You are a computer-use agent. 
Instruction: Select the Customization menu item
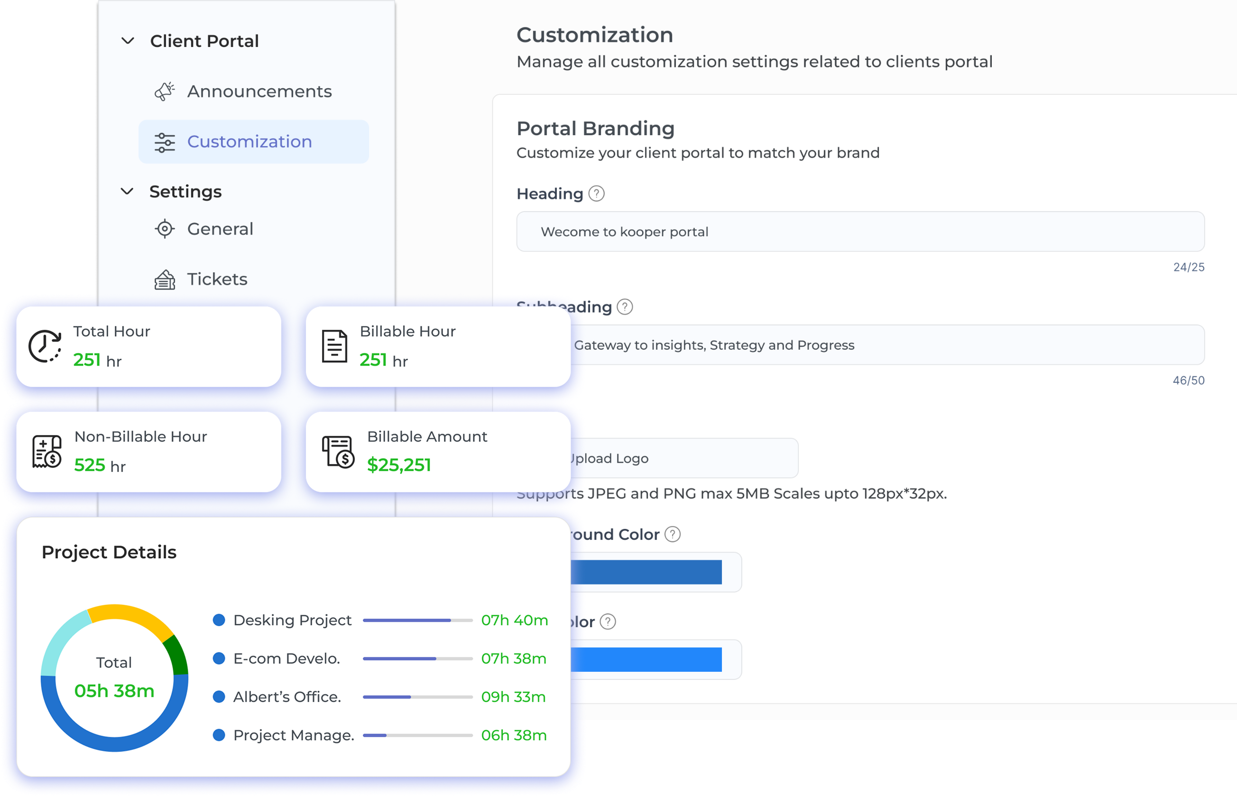(253, 142)
